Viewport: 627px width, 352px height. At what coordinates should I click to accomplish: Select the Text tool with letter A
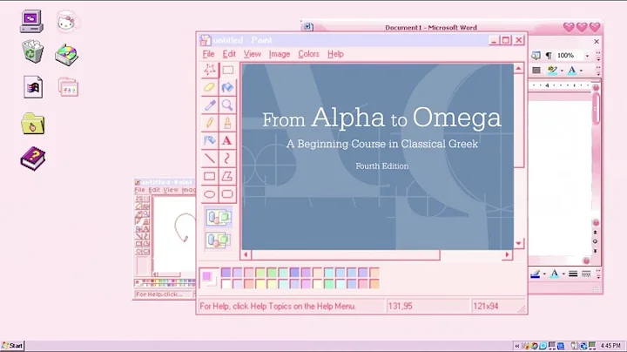coord(227,140)
